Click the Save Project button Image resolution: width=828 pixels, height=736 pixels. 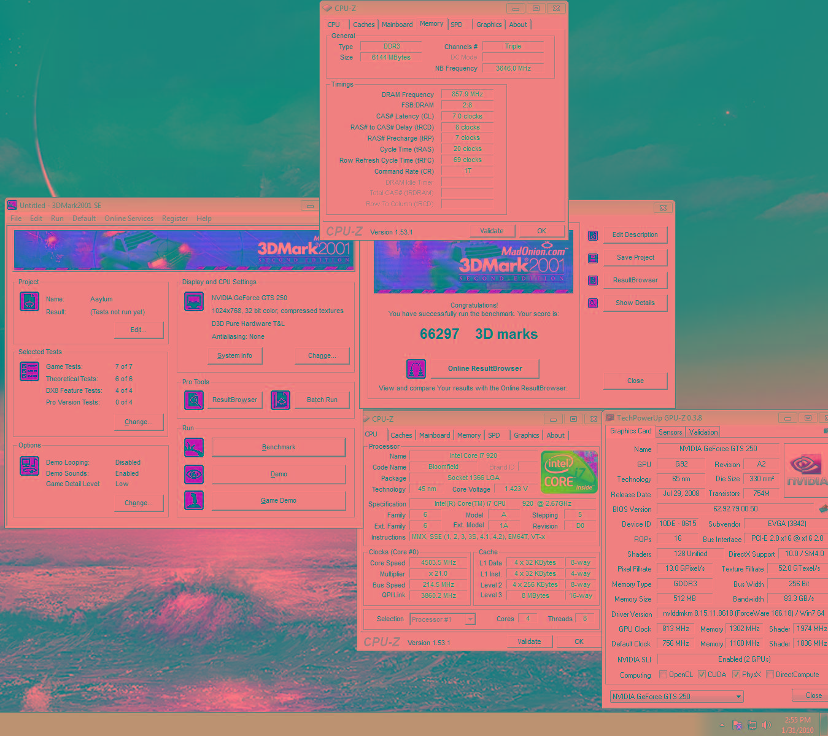[x=635, y=258]
